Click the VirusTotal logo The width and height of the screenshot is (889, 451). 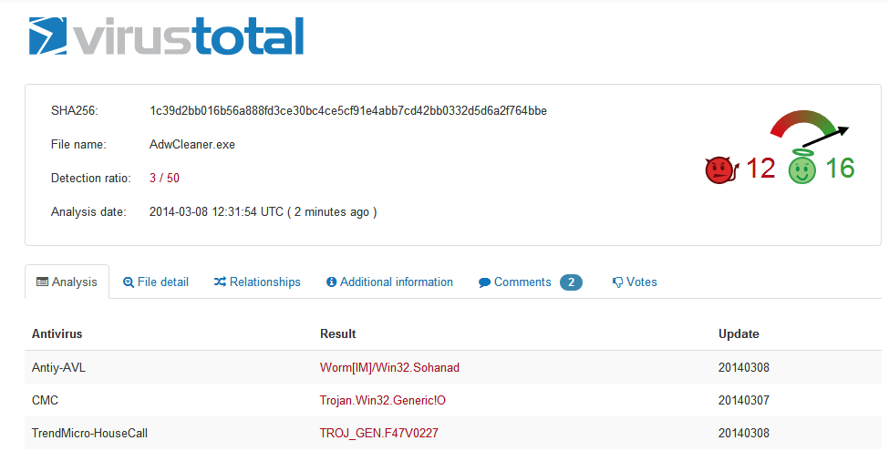[166, 36]
